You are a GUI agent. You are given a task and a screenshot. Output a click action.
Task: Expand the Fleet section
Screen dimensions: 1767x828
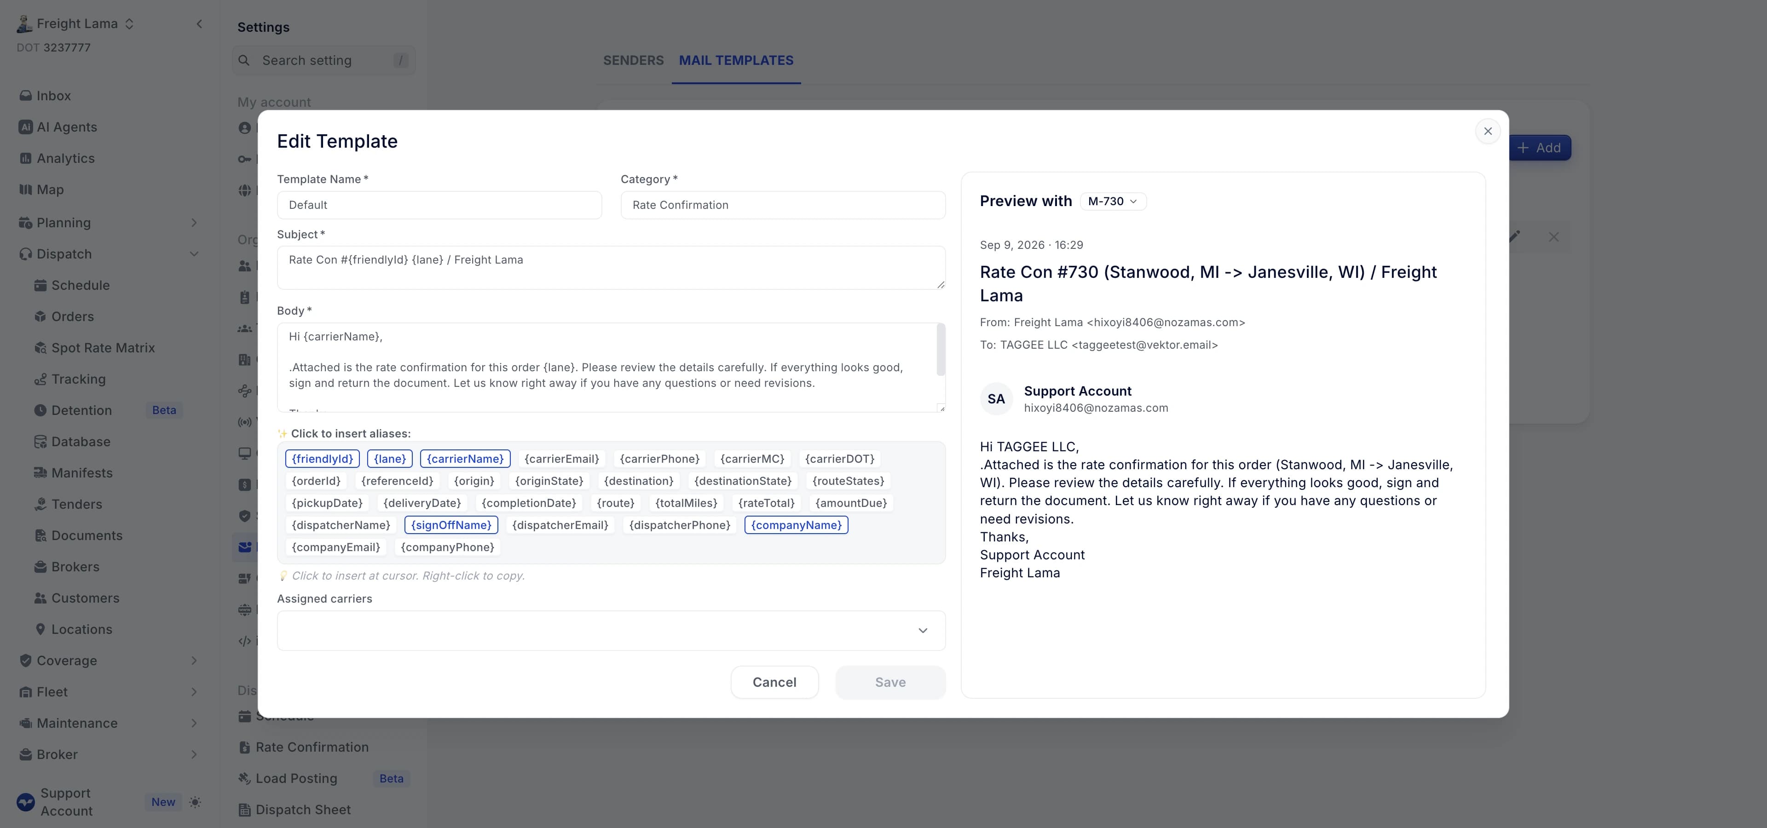tap(194, 692)
